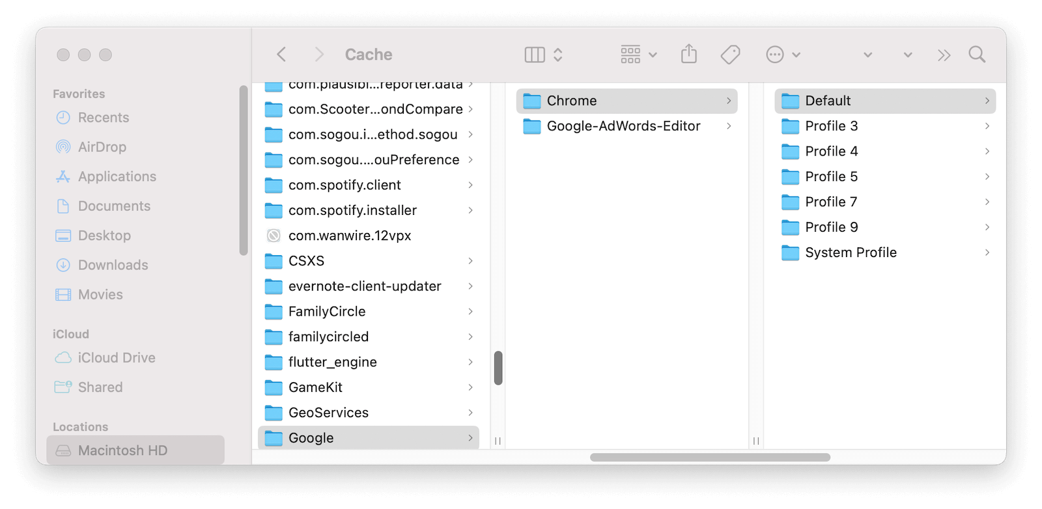
Task: Click the Share icon in toolbar
Action: pyautogui.click(x=689, y=54)
